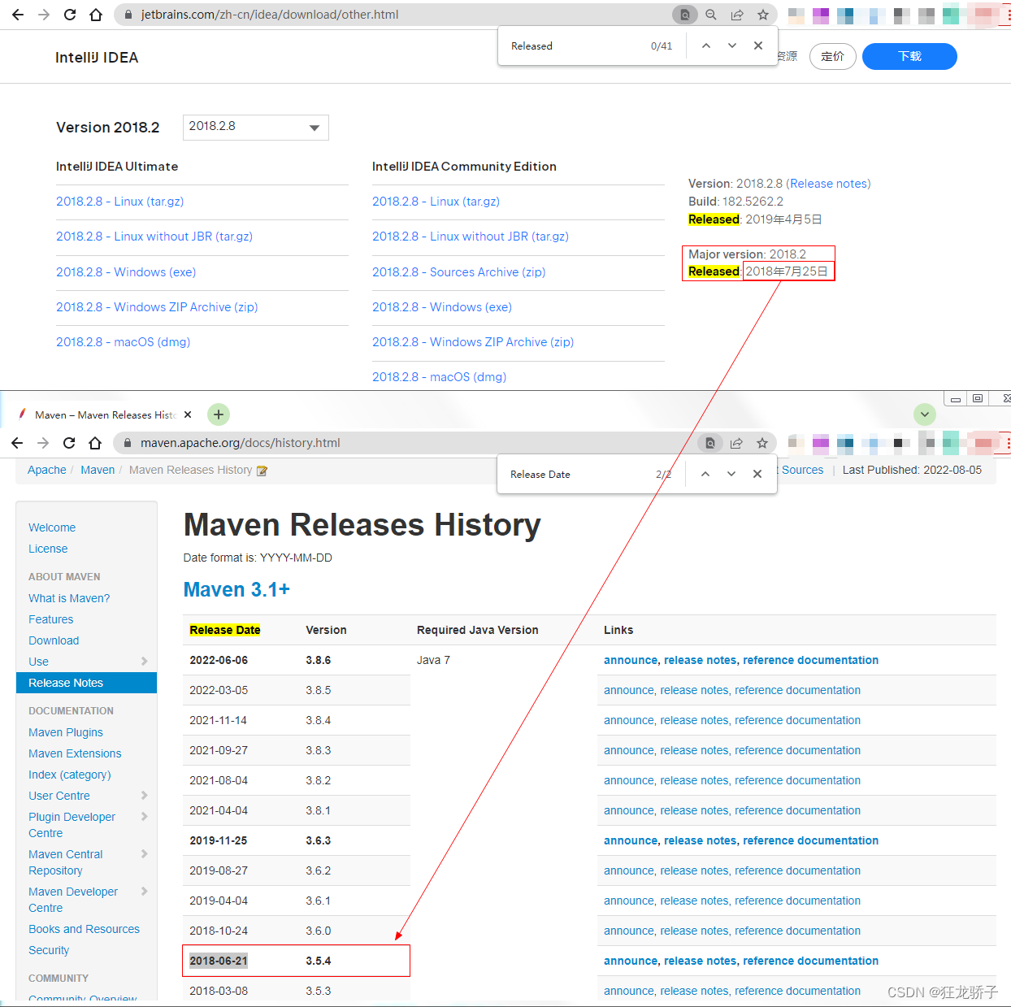Viewport: 1011px width, 1007px height.
Task: Click the forward arrow in the Maven browser window
Action: coord(43,443)
